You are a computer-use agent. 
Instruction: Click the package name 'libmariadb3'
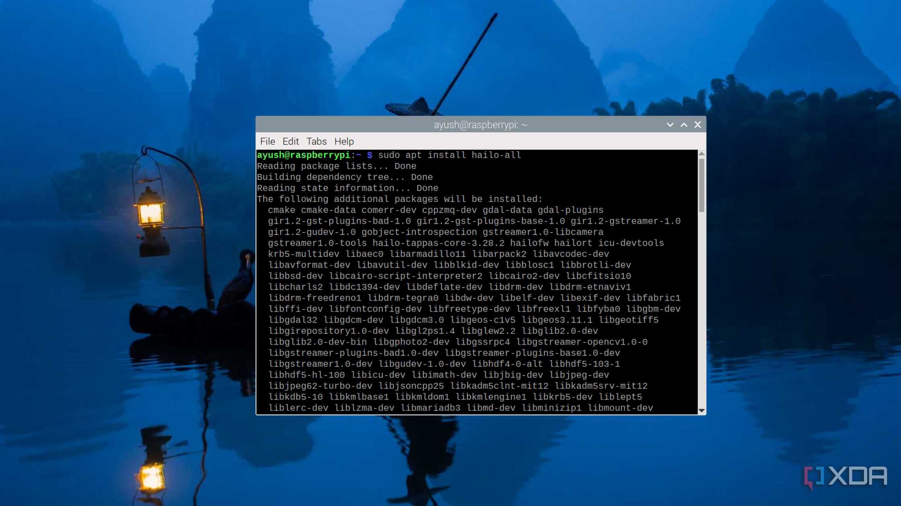[x=430, y=408]
